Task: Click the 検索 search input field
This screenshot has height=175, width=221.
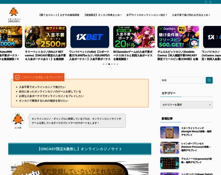Action: tap(183, 80)
